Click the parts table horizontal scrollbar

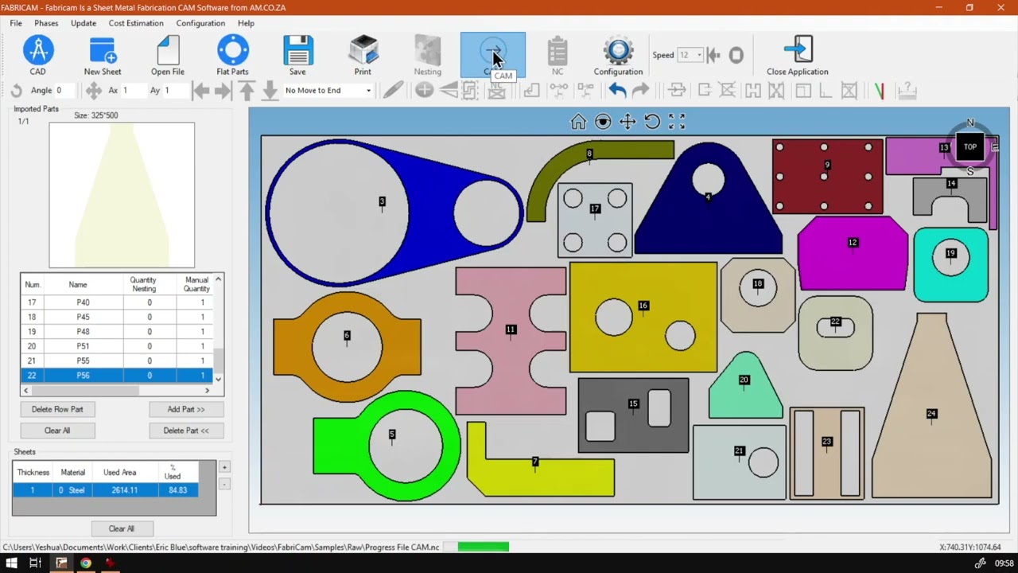[117, 390]
